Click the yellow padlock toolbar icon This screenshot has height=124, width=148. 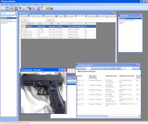coord(47,8)
